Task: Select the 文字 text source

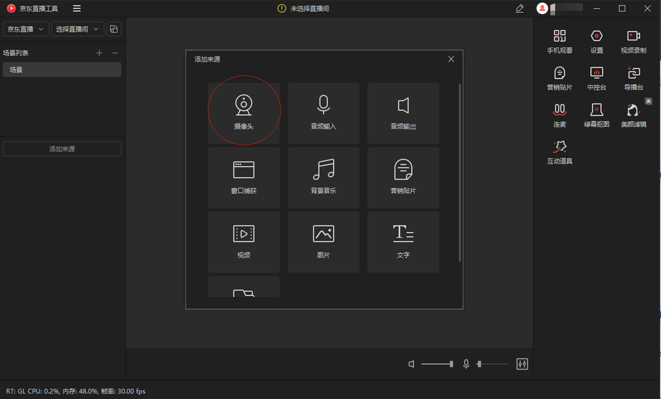Action: pyautogui.click(x=403, y=242)
